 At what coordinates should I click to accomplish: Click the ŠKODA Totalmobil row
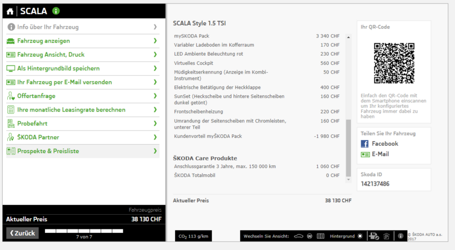tap(257, 175)
